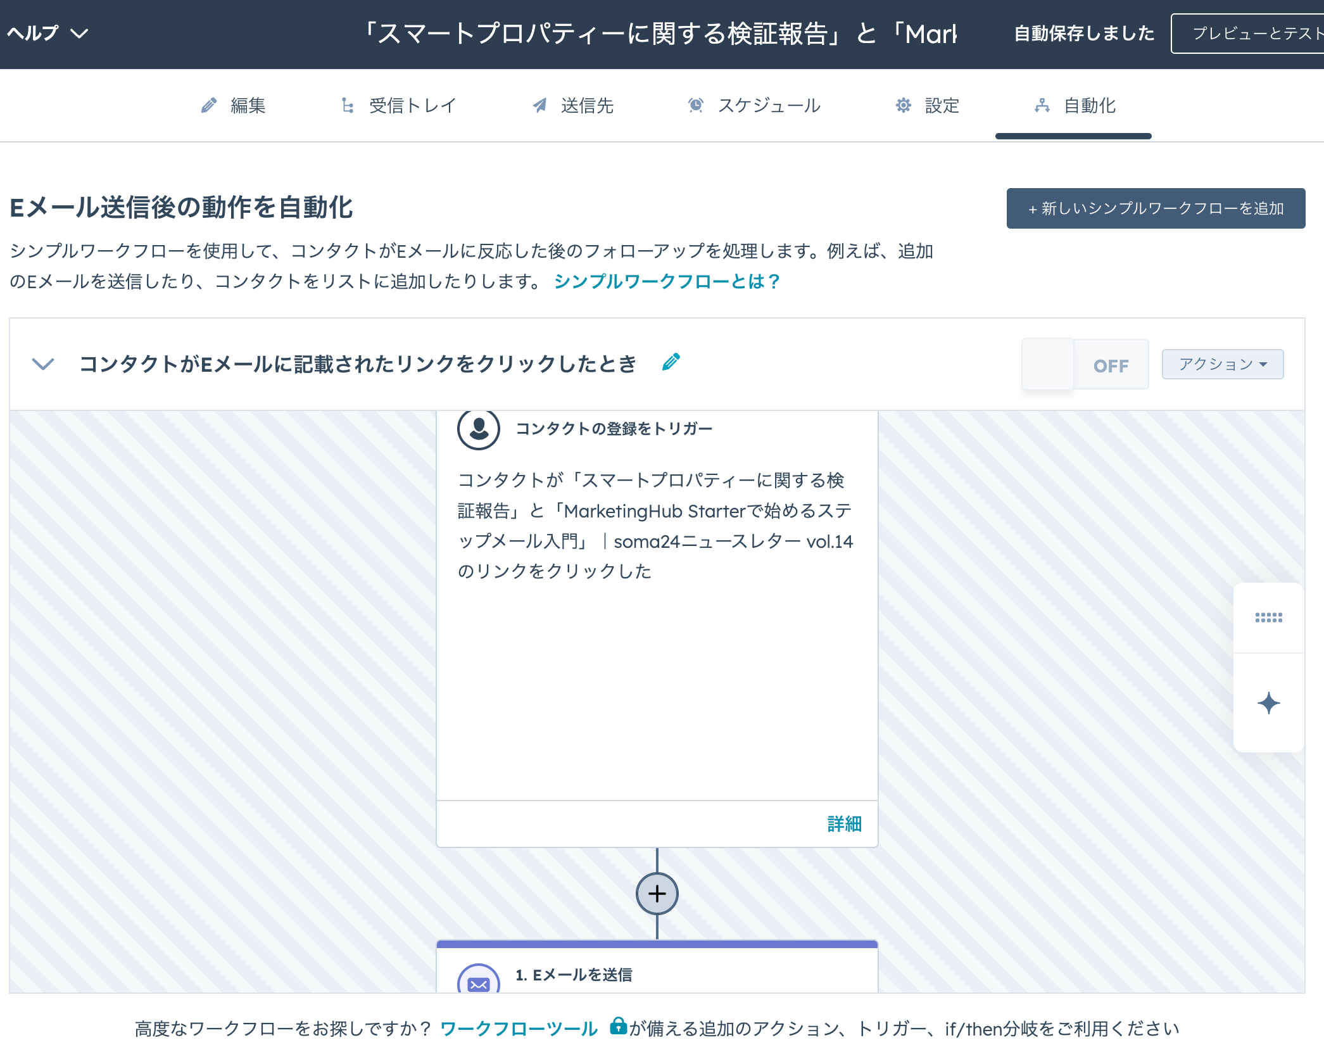Switch to the 受信トレイ tab
The height and width of the screenshot is (1052, 1324).
point(398,105)
